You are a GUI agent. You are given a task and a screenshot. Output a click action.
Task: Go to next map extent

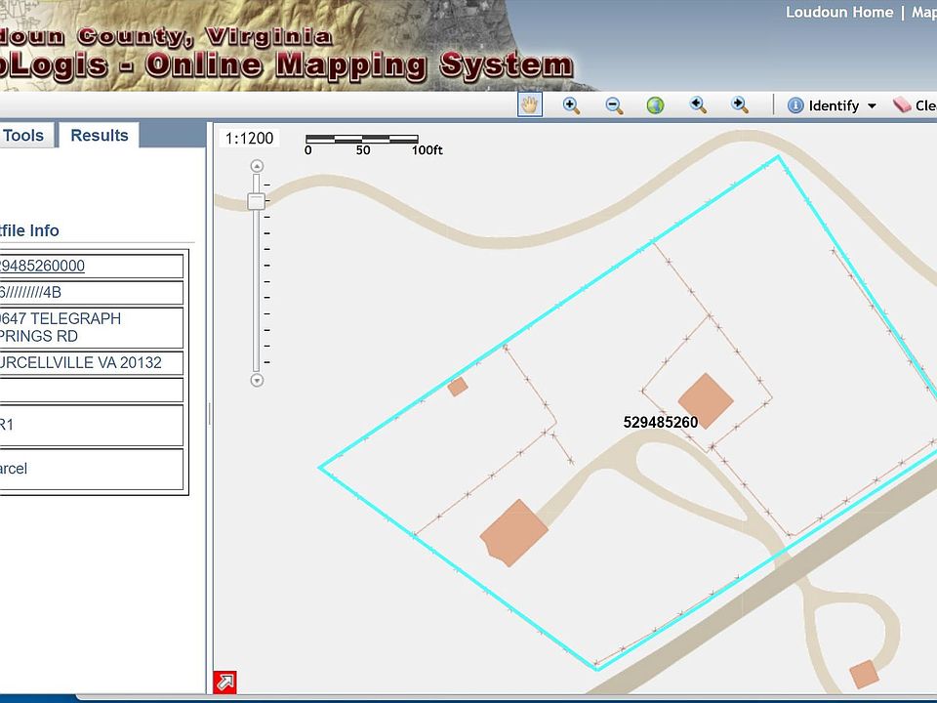[x=740, y=105]
